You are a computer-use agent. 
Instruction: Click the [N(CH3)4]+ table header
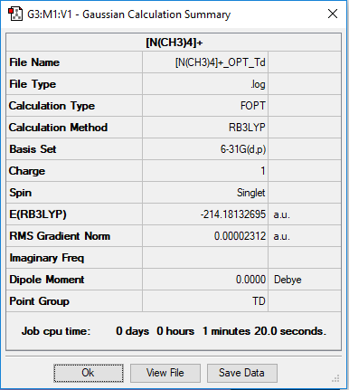[x=174, y=43]
